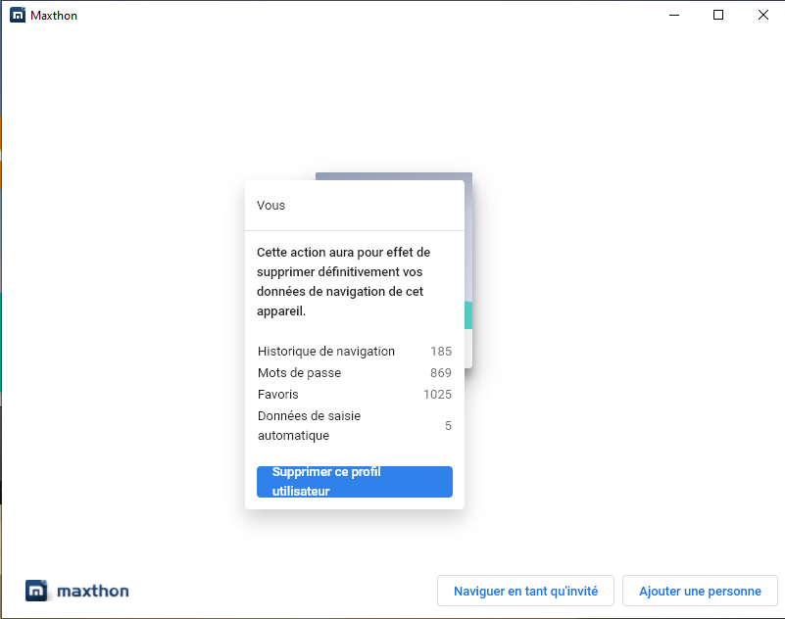The image size is (785, 619).
Task: Minimize the Maxthon window
Action: [674, 15]
